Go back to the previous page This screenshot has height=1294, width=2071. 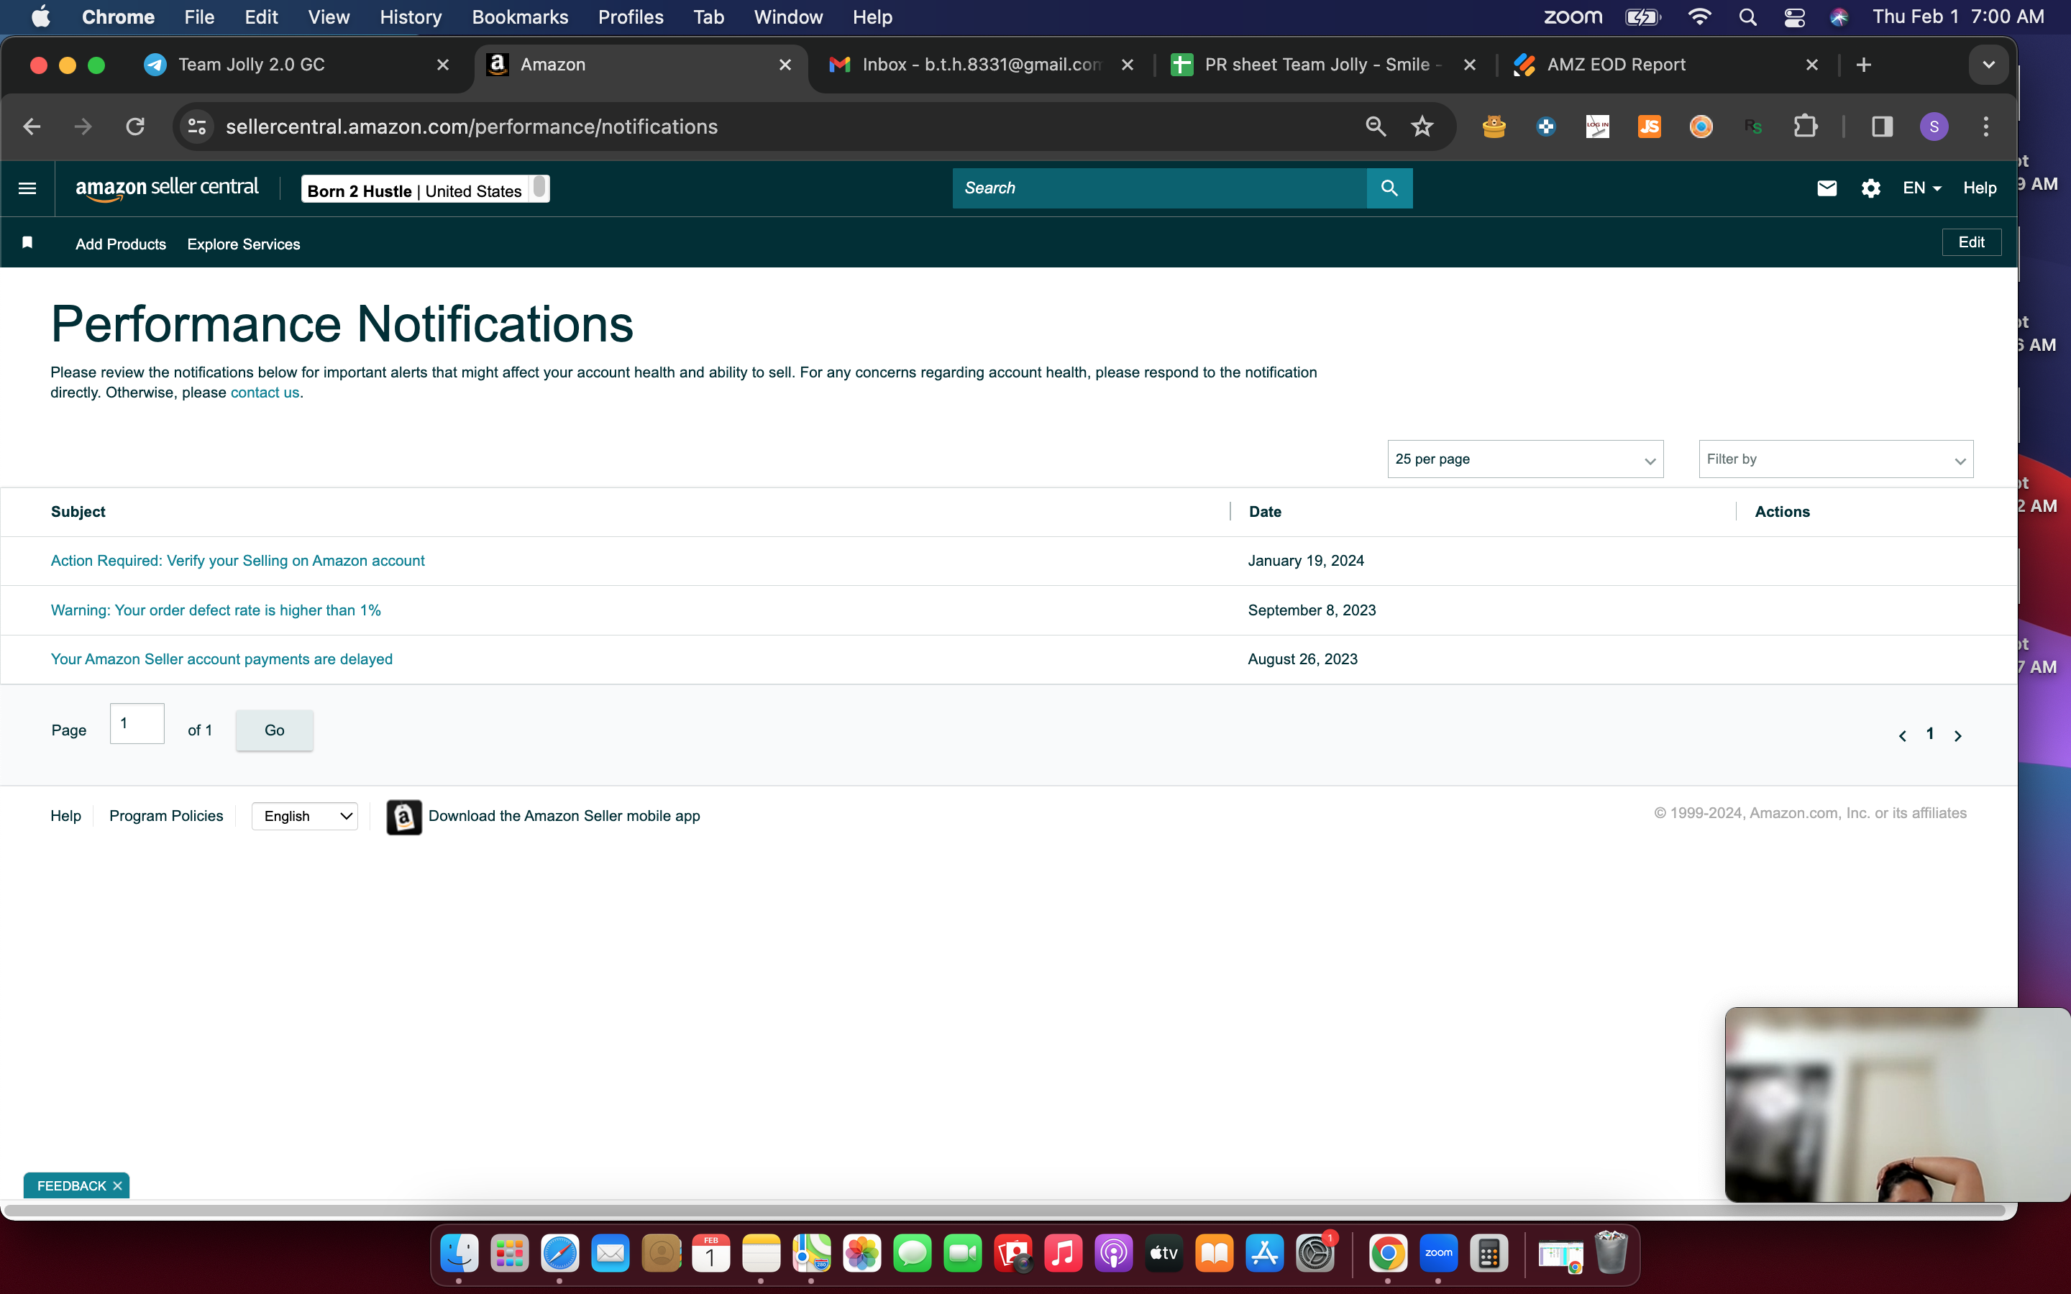click(x=32, y=127)
